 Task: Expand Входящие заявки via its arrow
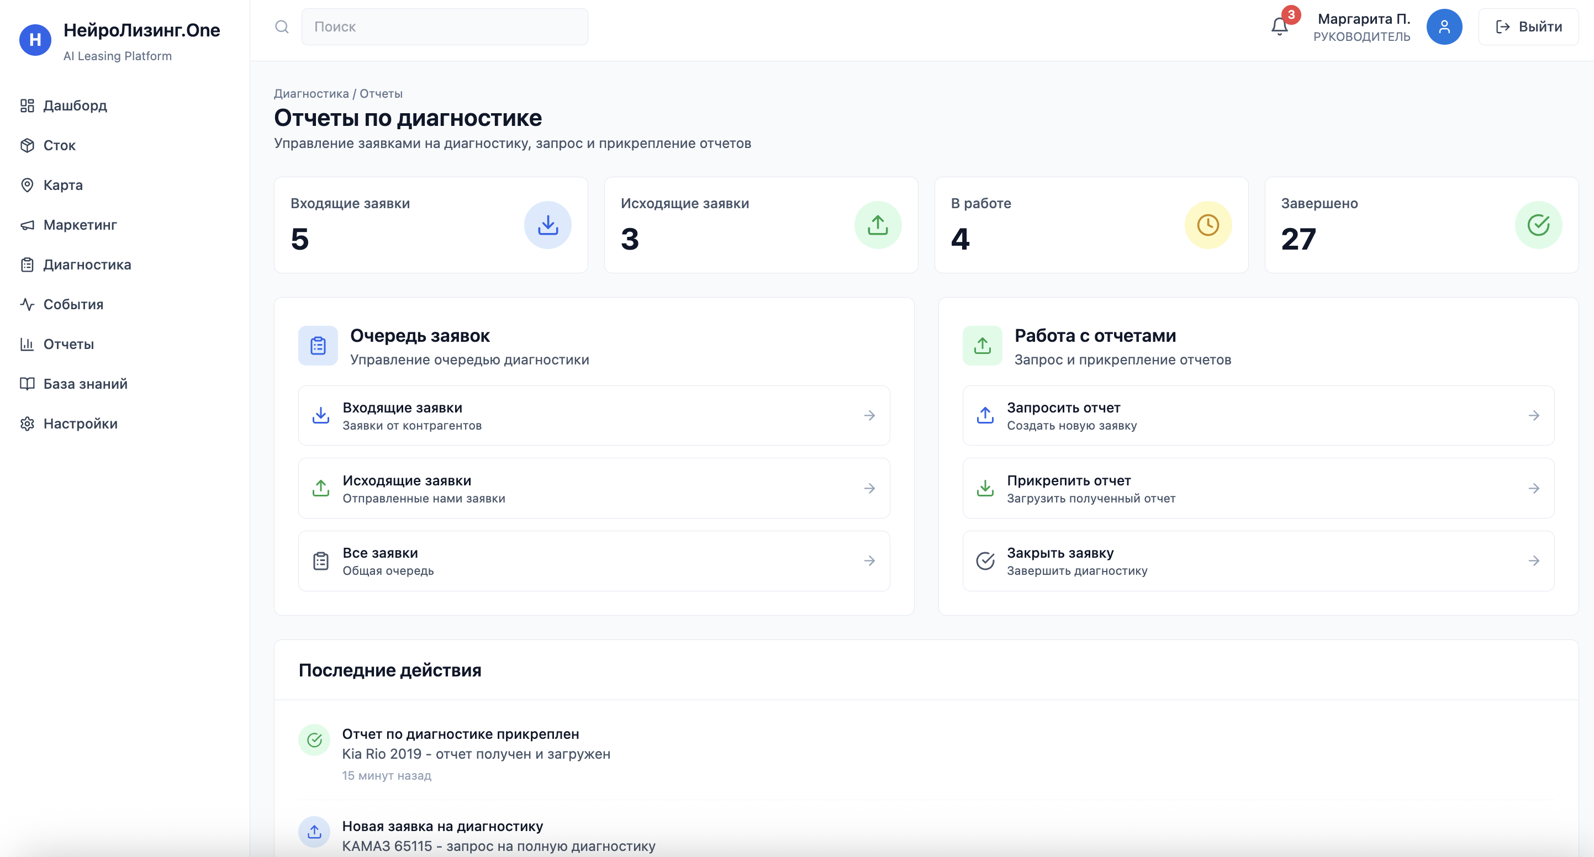tap(870, 415)
